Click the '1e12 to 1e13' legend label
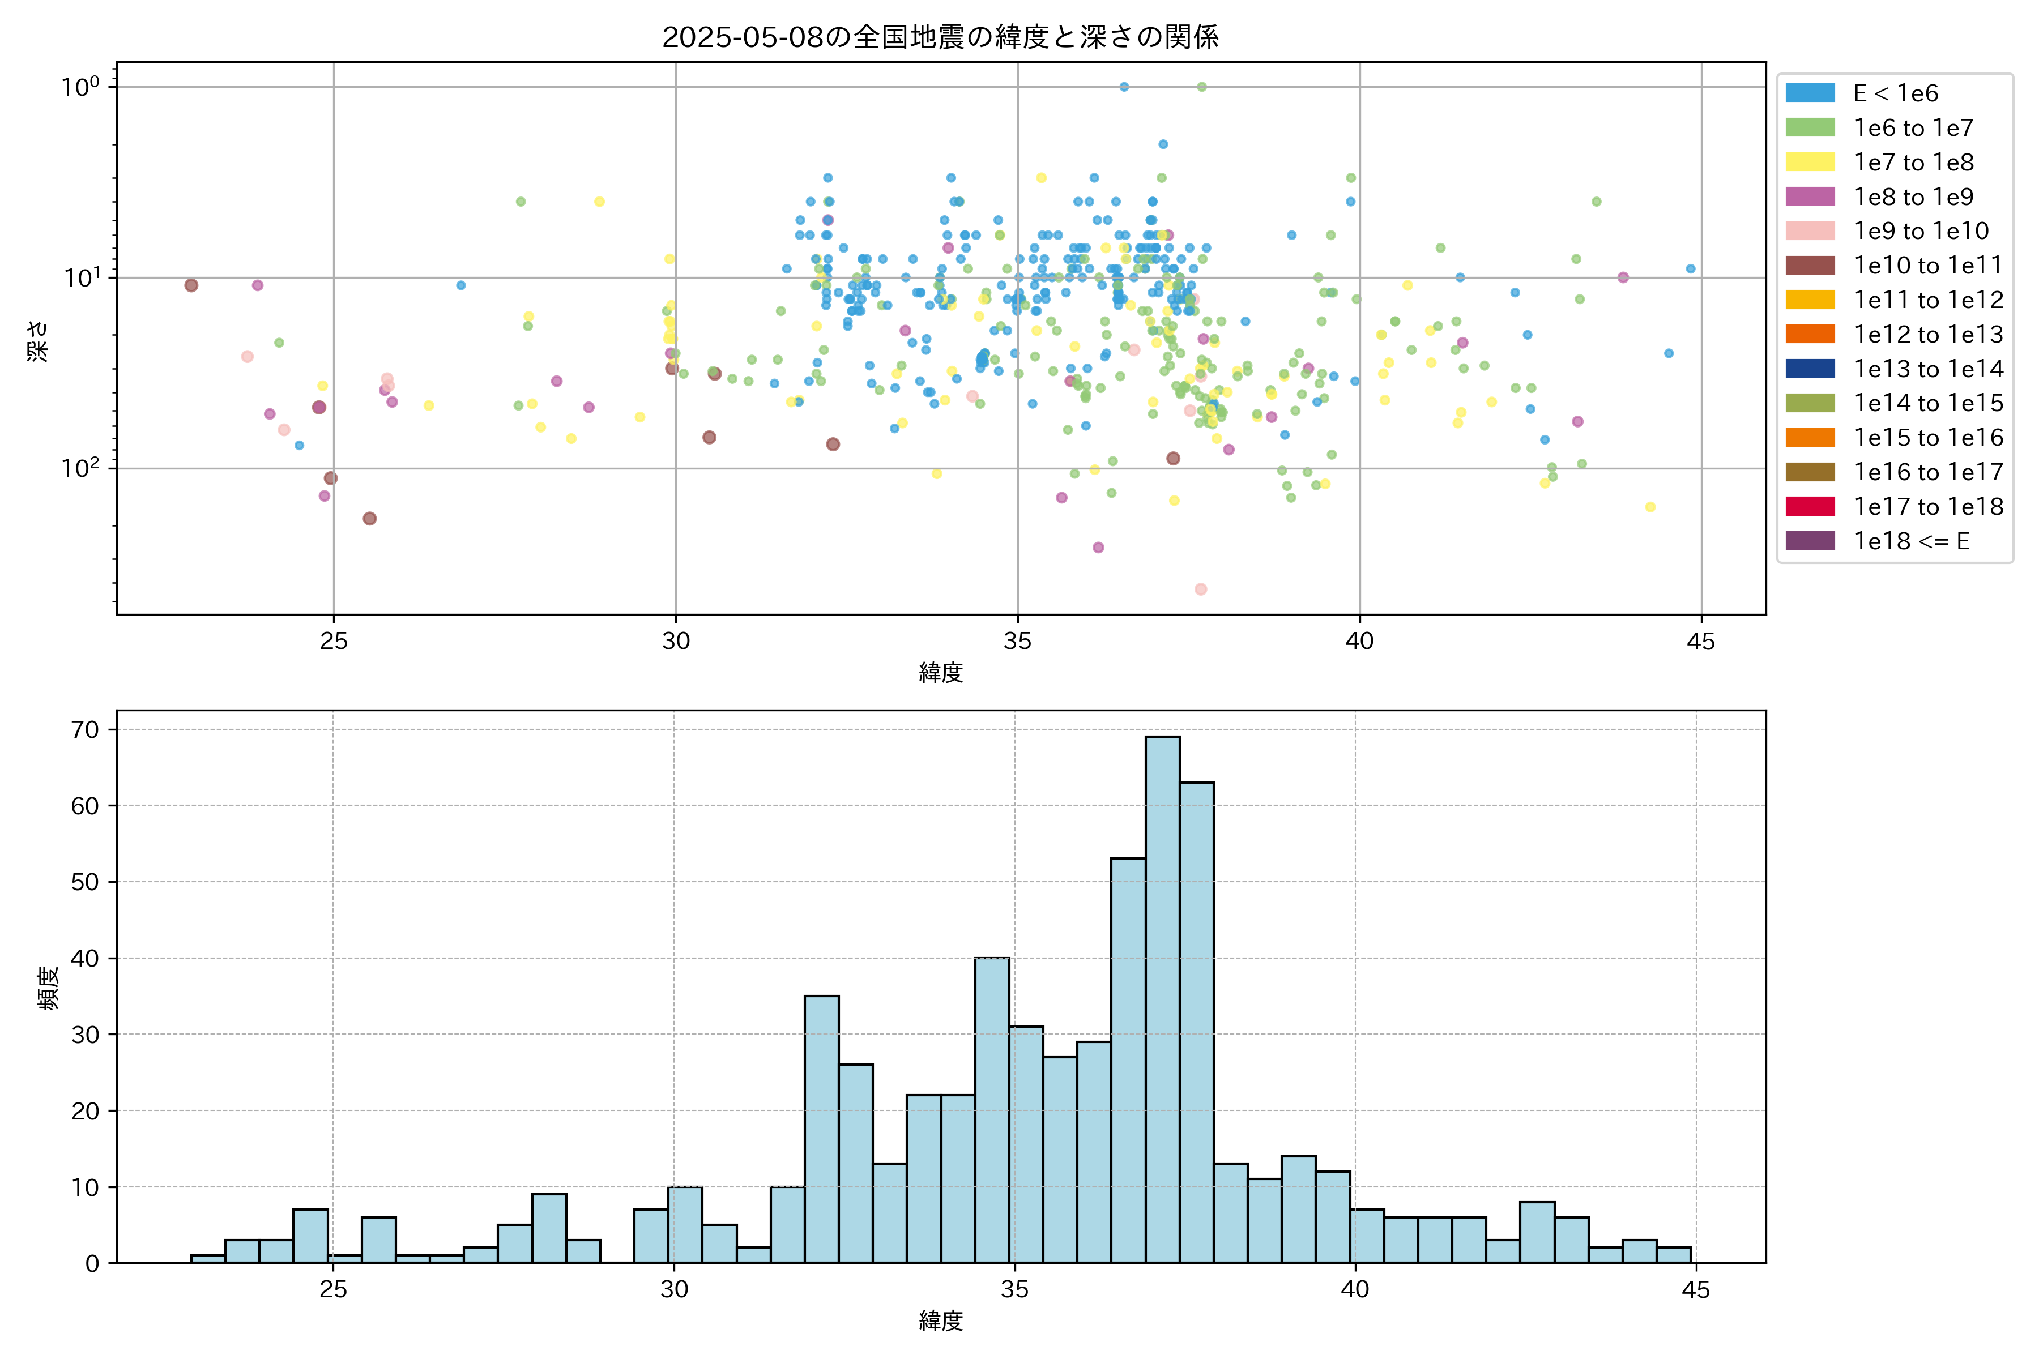Viewport: 2039px width, 1359px height. (1928, 335)
